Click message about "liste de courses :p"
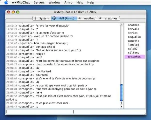Screen dimensions: 151x120 pos(65,78)
